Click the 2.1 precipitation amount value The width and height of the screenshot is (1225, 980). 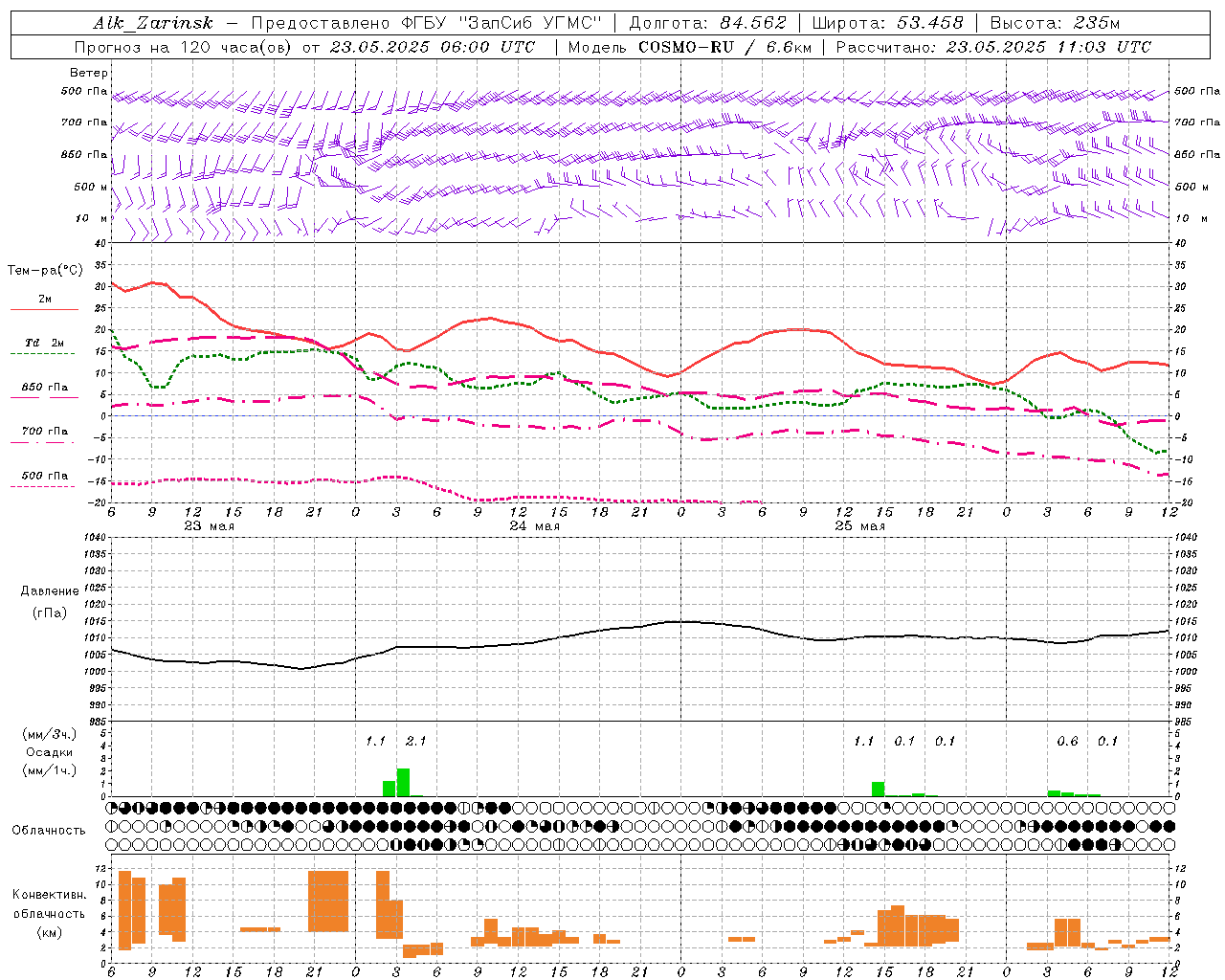pos(415,741)
